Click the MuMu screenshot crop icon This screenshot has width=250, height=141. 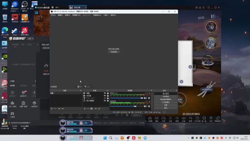click(191, 119)
